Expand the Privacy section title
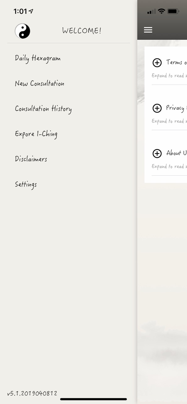Viewport: 187px width, 404px height. [x=177, y=108]
